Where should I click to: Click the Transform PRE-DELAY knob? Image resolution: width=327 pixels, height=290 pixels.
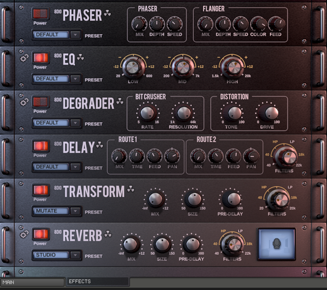pos(231,199)
